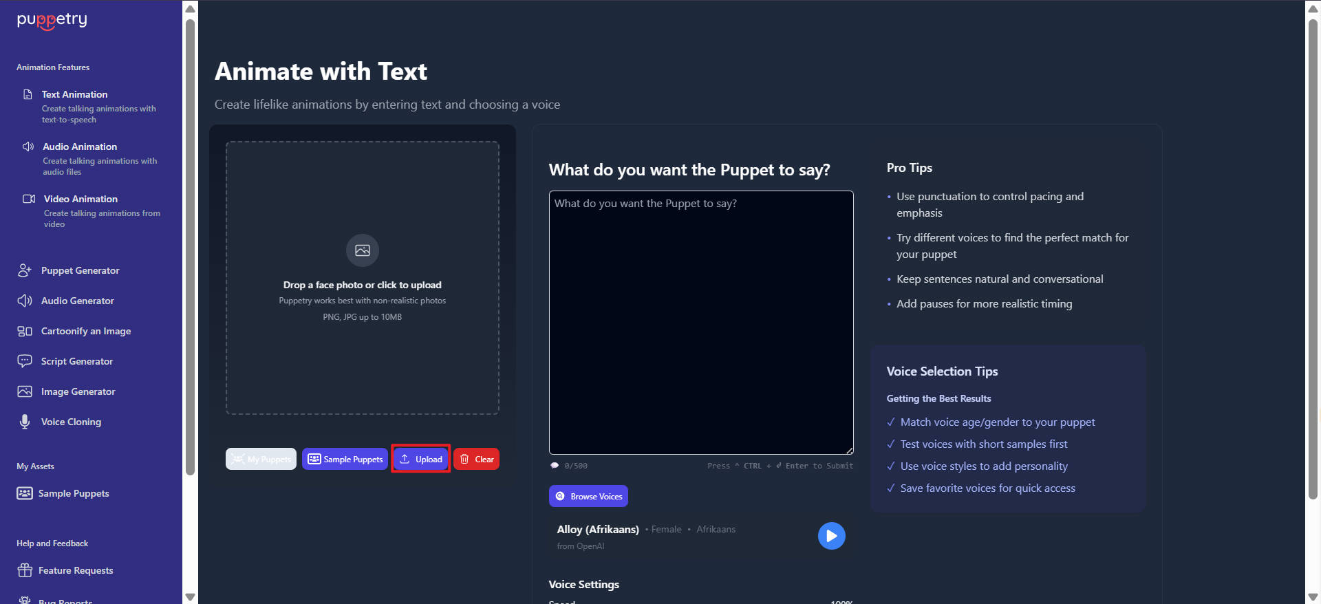Click the Upload button
Screen dimensions: 1321x604
point(421,459)
